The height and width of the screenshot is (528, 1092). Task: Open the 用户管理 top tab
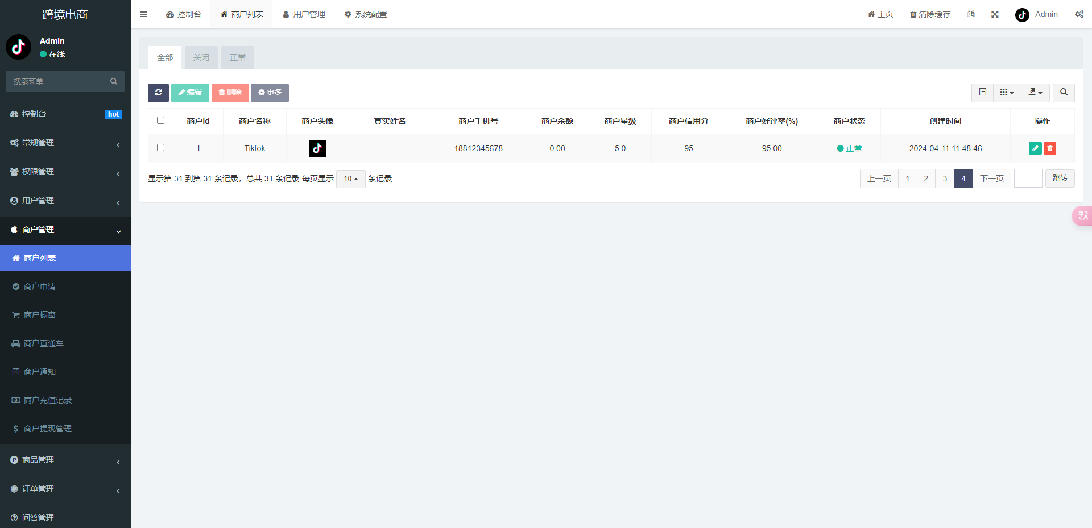click(304, 14)
